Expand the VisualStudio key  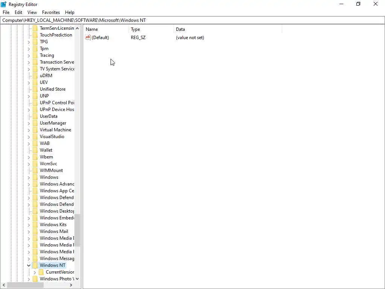29,137
